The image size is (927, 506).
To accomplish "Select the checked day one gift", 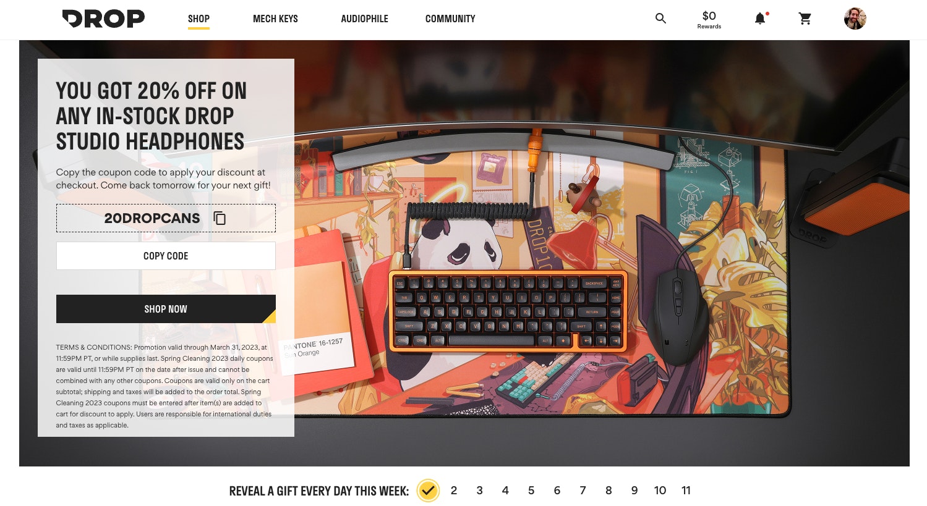I will [x=428, y=491].
